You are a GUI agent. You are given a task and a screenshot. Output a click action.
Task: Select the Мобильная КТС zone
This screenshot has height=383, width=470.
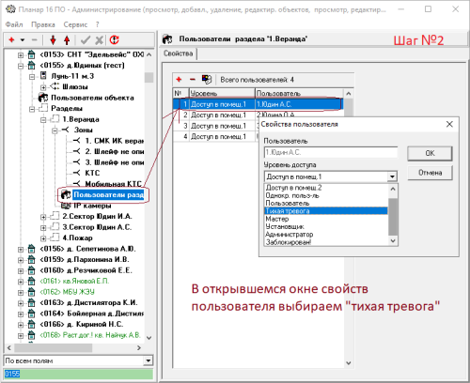[x=113, y=184]
